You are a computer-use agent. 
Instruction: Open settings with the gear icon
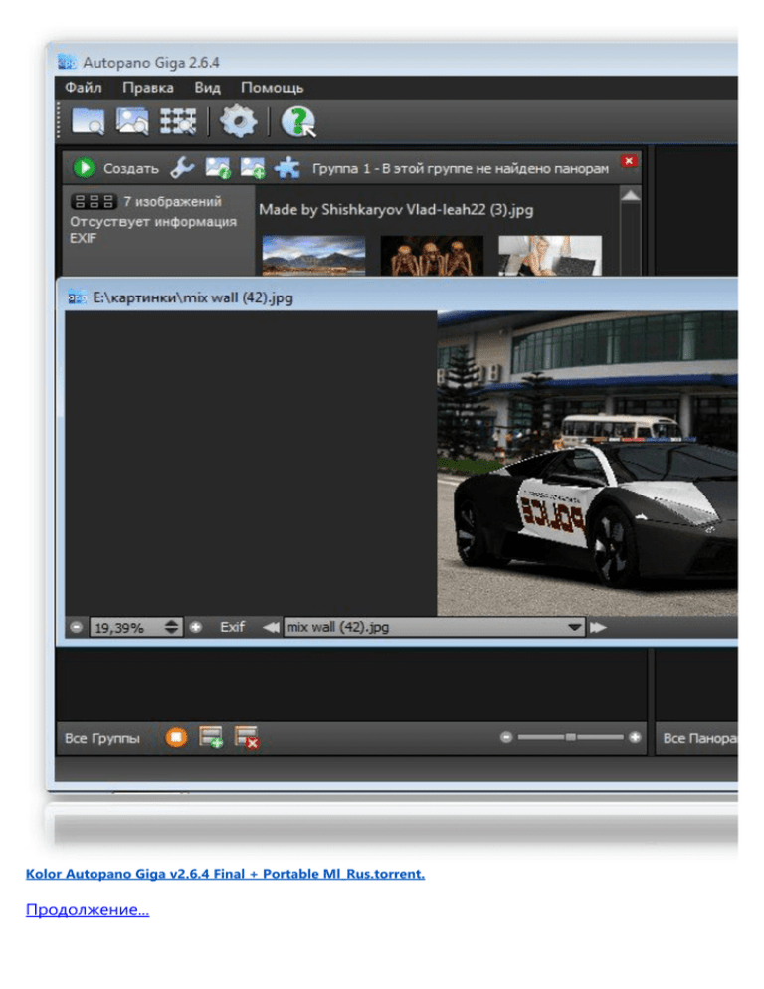(x=238, y=121)
